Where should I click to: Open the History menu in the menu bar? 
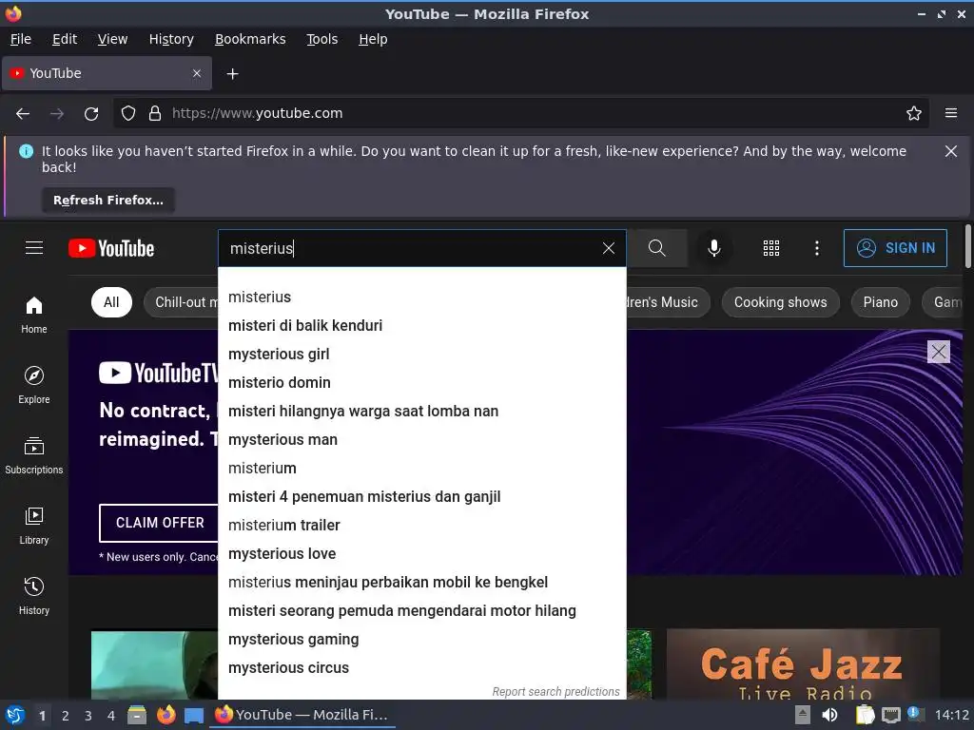click(171, 39)
